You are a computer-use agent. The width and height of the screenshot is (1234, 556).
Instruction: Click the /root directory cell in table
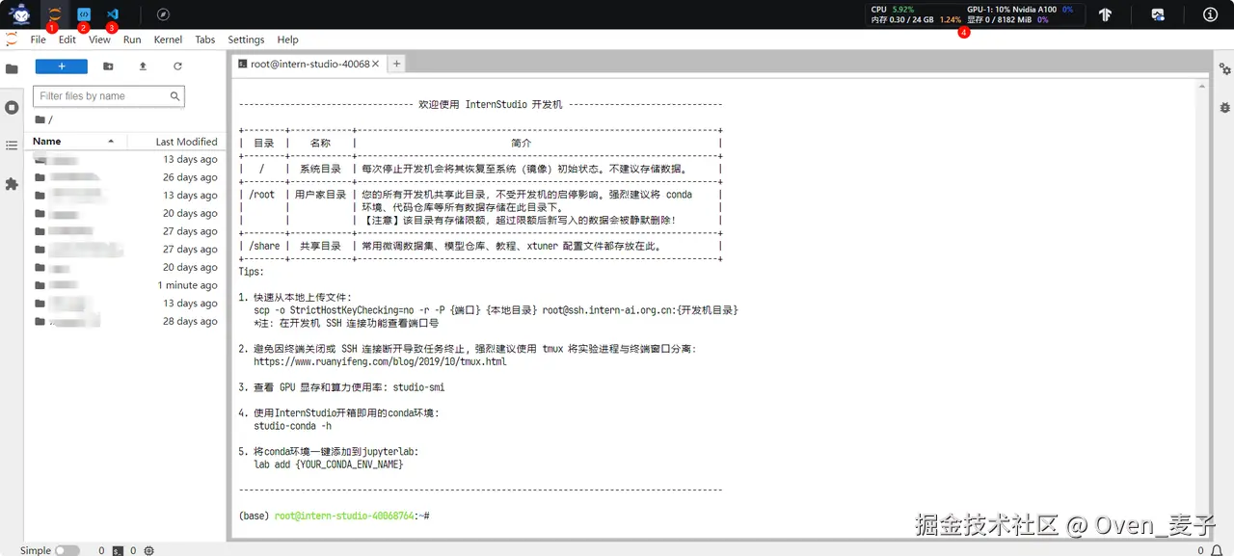point(262,195)
